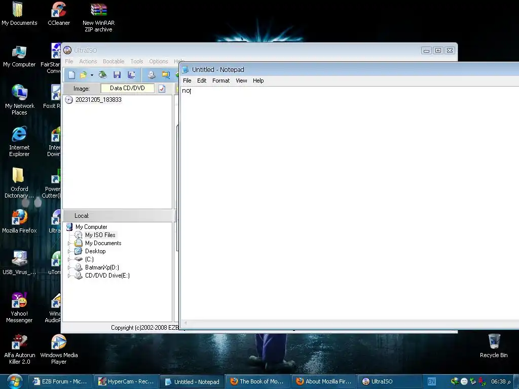Click the Recycle Bin desktop icon
The height and width of the screenshot is (389, 519).
point(494,346)
